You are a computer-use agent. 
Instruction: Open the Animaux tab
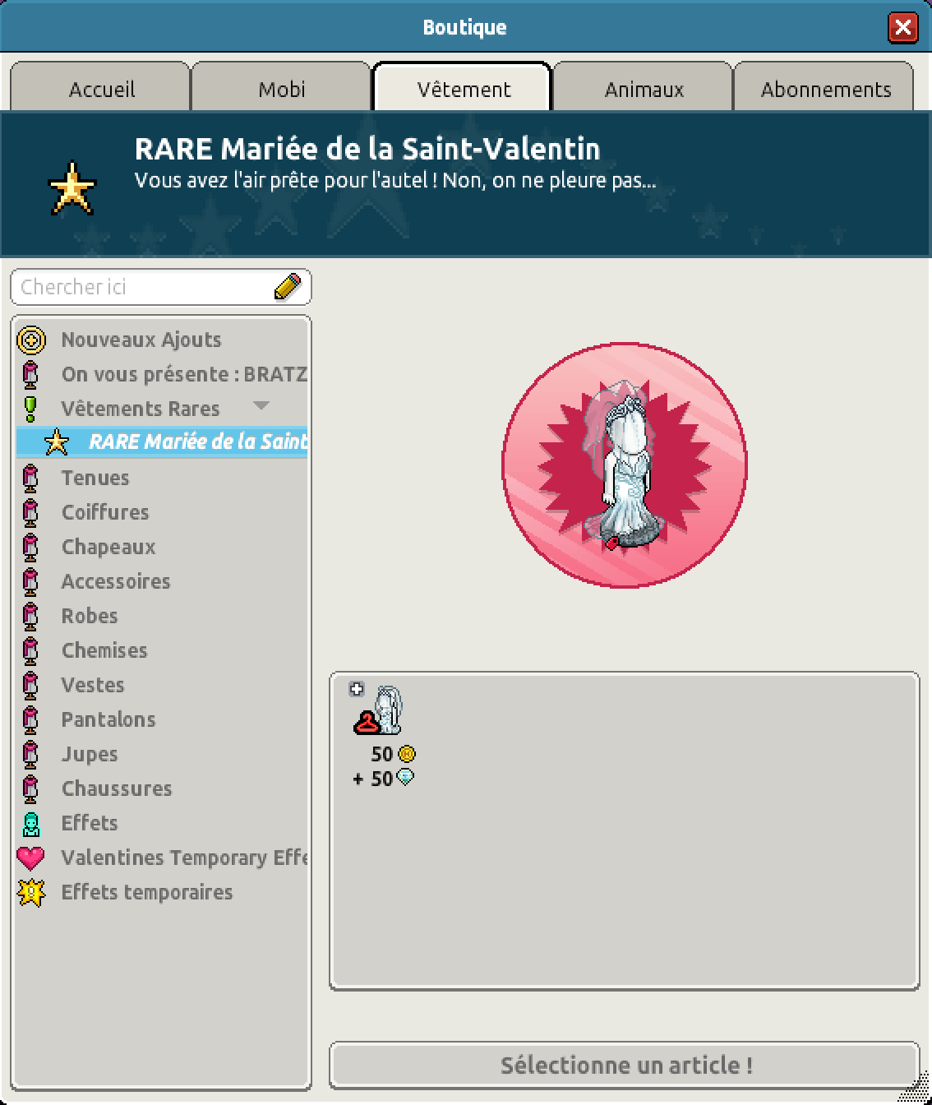643,86
